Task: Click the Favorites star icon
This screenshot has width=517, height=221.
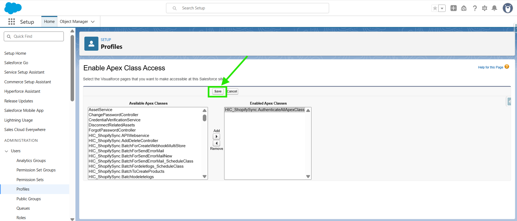Action: click(435, 8)
